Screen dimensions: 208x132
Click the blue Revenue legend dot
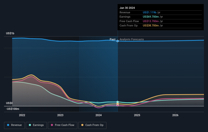[8, 125]
